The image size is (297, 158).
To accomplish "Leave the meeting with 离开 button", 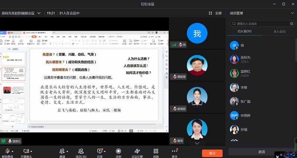I will (x=212, y=153).
